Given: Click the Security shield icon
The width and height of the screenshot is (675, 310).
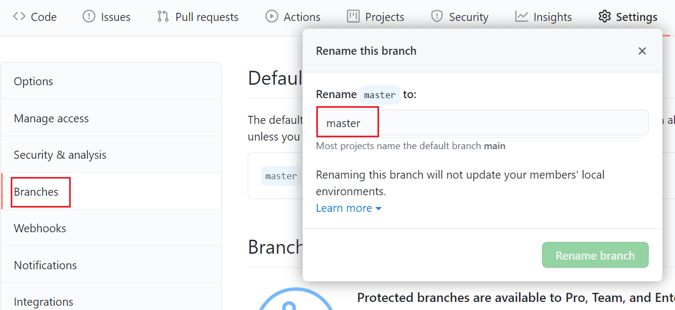Looking at the screenshot, I should point(438,17).
